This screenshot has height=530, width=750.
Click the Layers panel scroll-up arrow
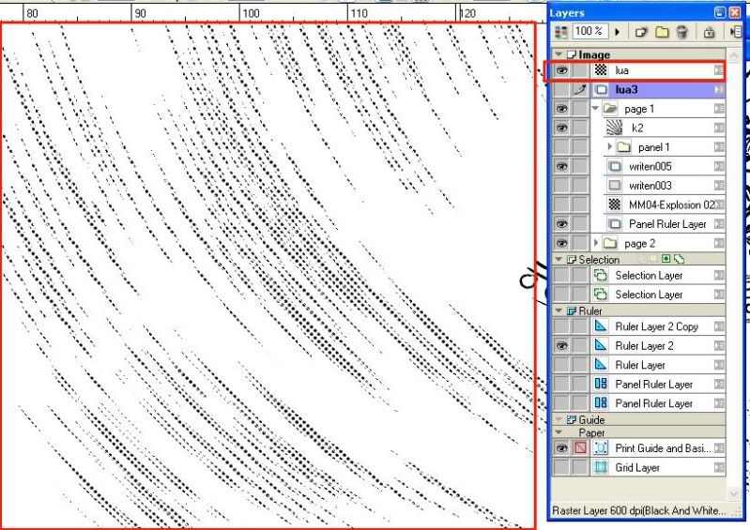point(734,56)
